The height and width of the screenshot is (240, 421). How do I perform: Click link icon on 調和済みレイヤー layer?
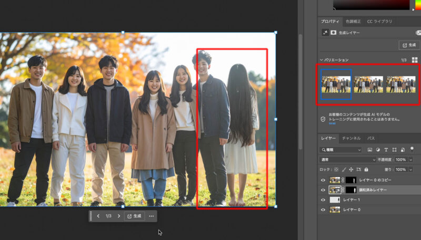(343, 190)
